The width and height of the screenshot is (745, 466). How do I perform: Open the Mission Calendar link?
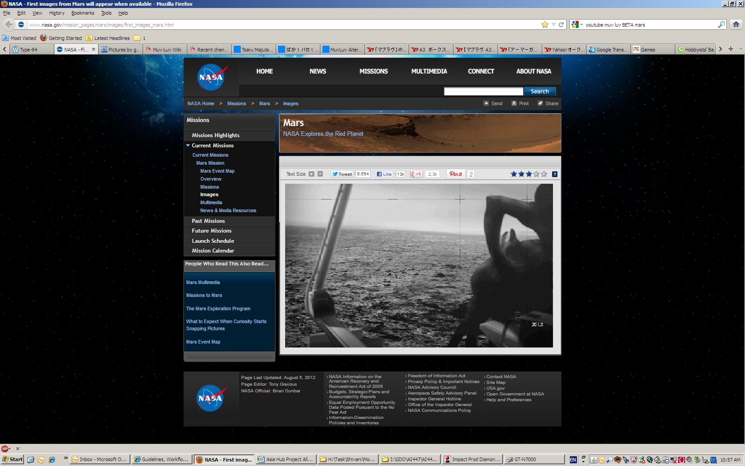point(213,250)
